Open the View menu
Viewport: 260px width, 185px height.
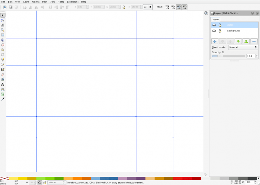(x=18, y=1)
